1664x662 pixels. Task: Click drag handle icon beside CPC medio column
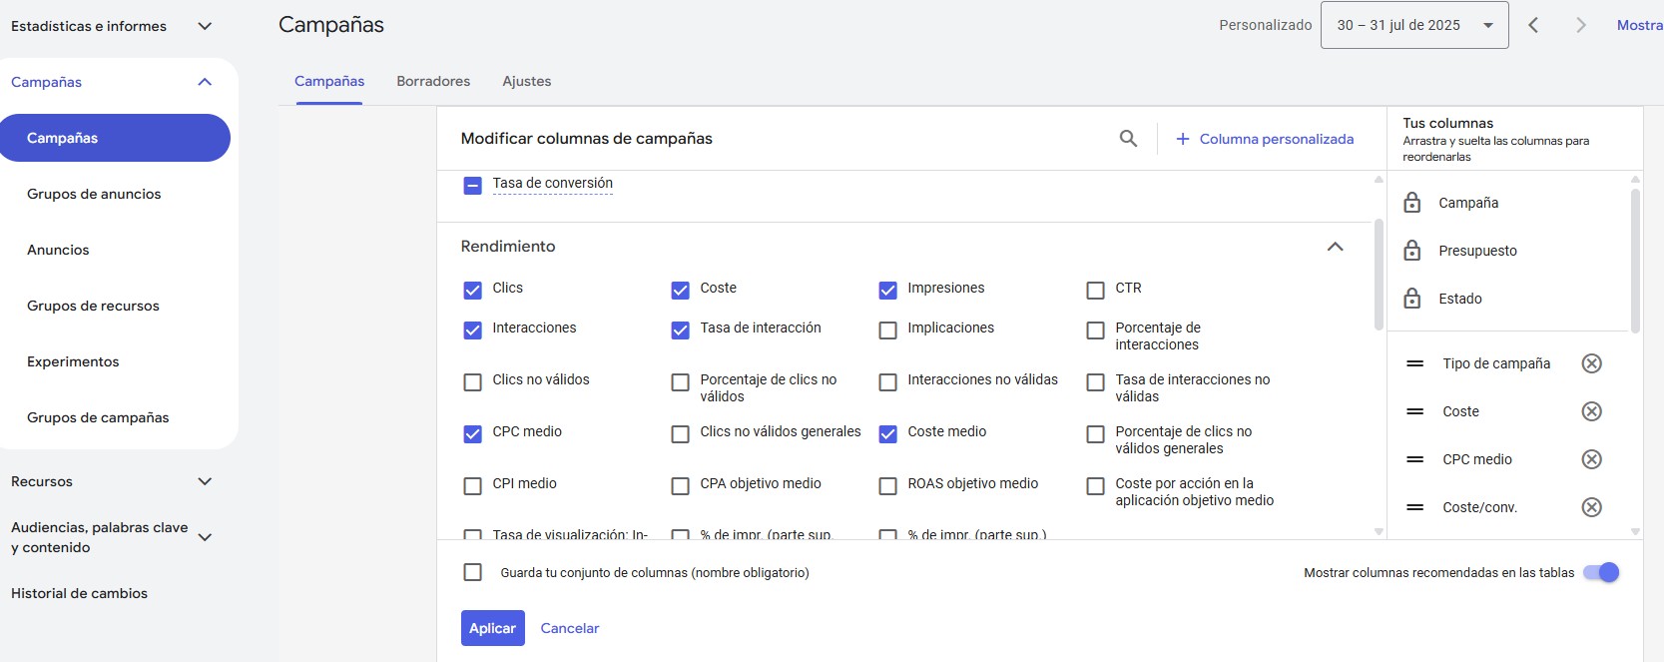(x=1414, y=459)
